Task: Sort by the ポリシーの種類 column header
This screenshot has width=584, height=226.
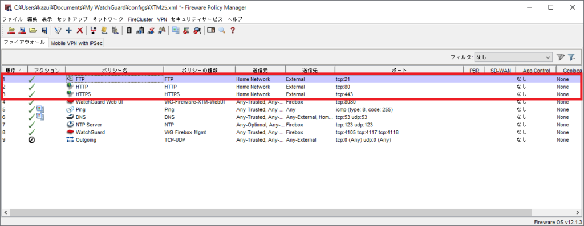Action: pyautogui.click(x=200, y=70)
